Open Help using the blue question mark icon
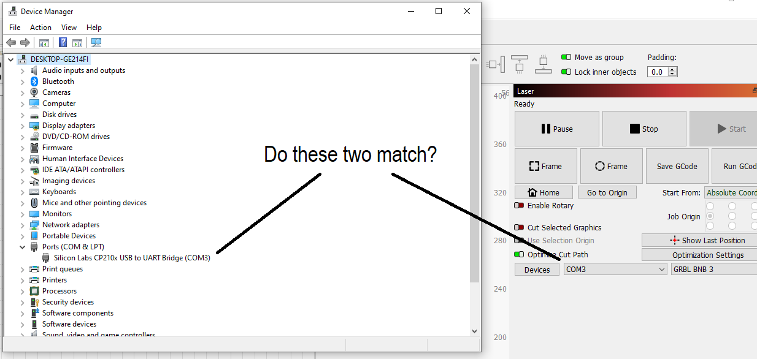Viewport: 757px width, 359px height. (x=63, y=42)
